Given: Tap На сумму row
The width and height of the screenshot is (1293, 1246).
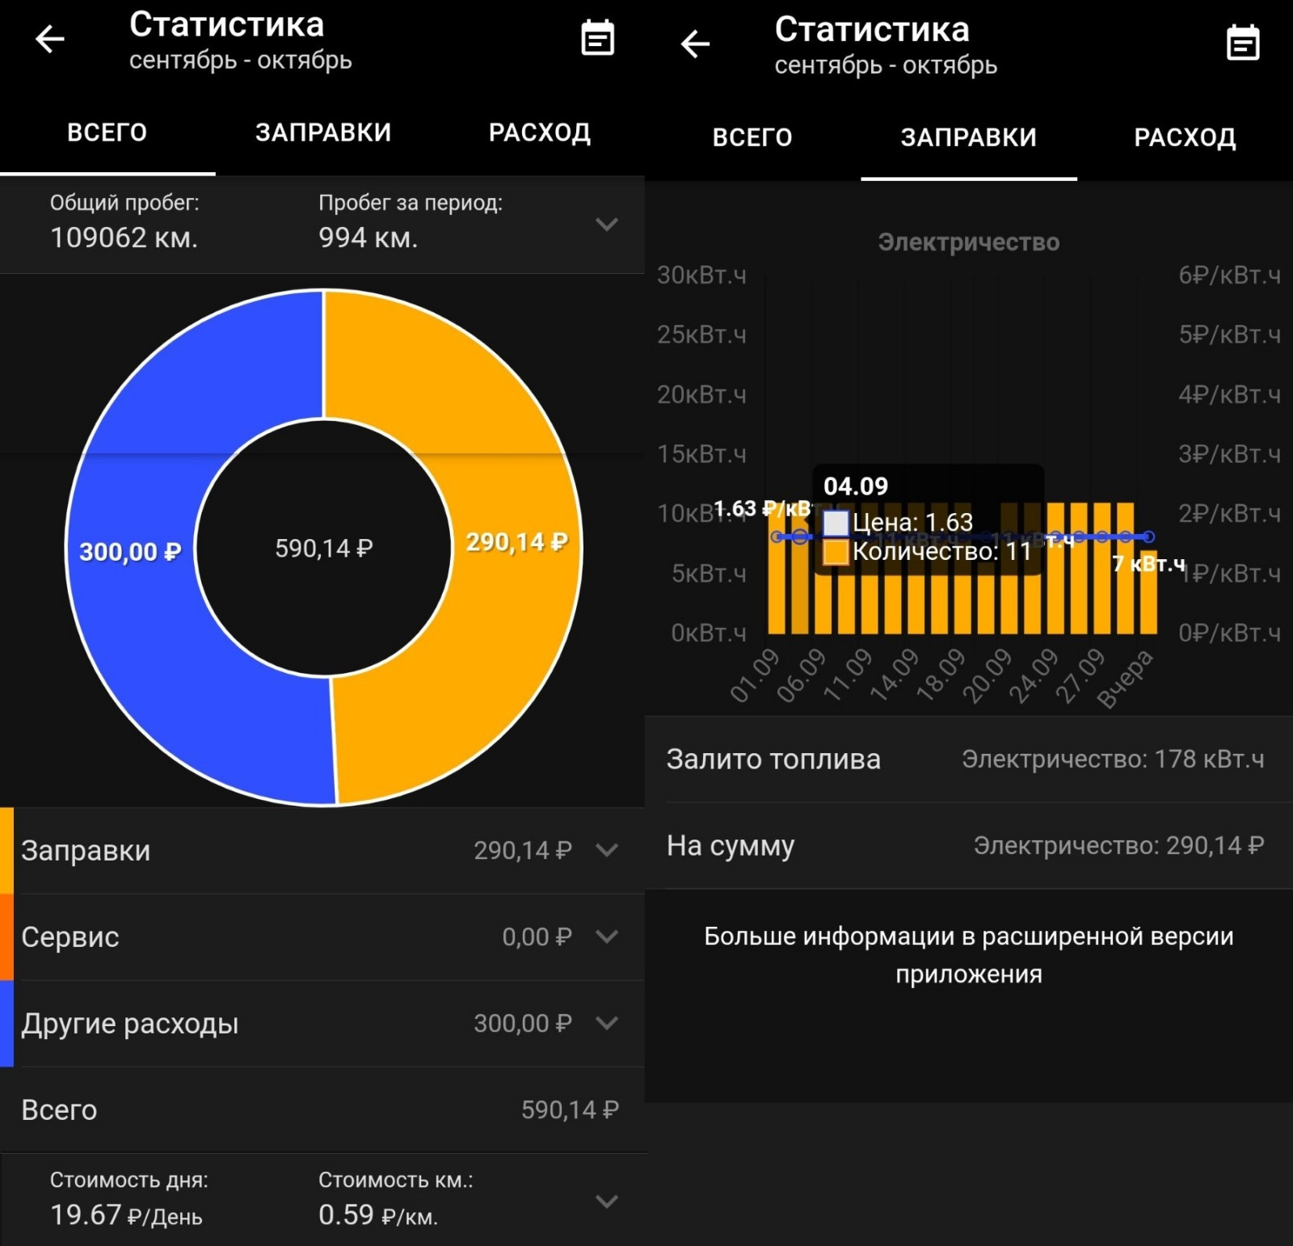Looking at the screenshot, I should 969,845.
